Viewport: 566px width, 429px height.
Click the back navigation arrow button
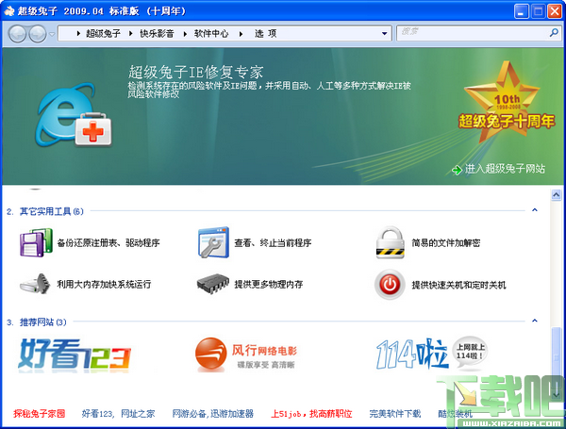[17, 34]
